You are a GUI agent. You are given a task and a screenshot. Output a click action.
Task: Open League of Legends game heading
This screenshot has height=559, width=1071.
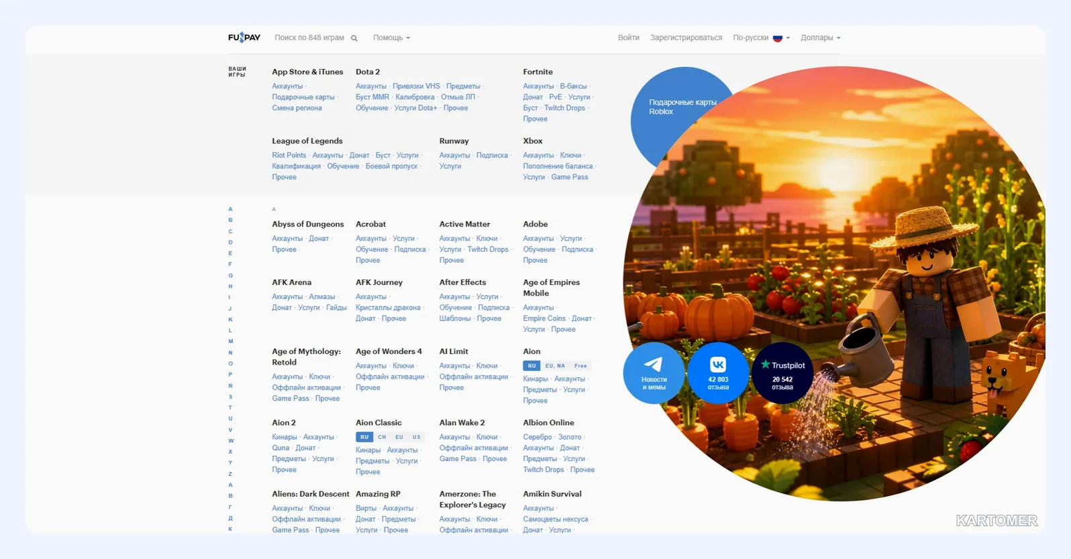click(x=307, y=141)
